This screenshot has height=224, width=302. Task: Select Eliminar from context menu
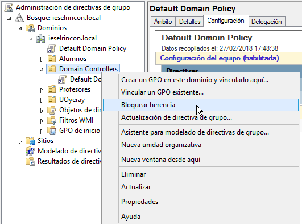pos(201,174)
